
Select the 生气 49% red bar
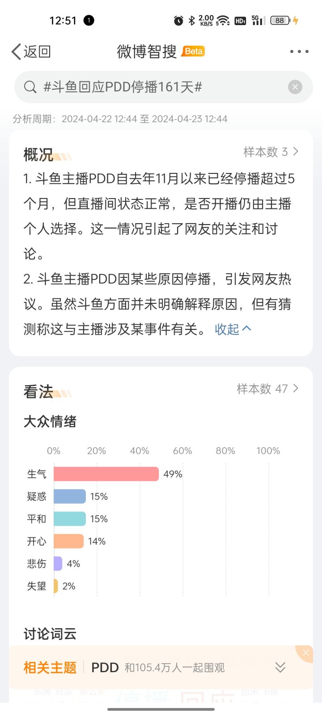coord(106,474)
